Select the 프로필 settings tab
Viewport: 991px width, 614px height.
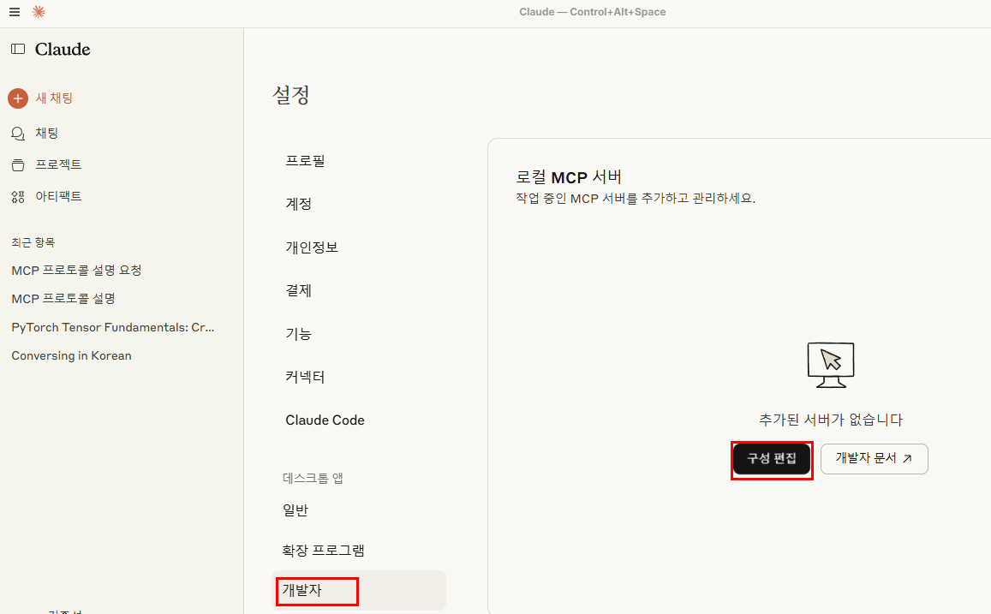pos(305,161)
